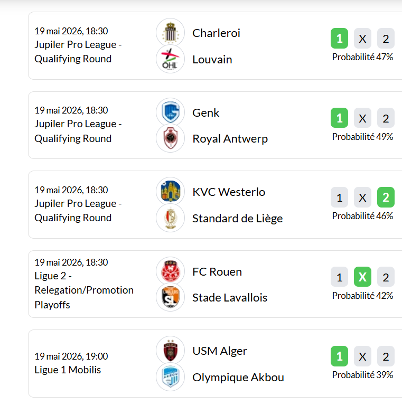This screenshot has width=402, height=405.
Task: Click the Standard de Liège team name
Action: coord(237,219)
